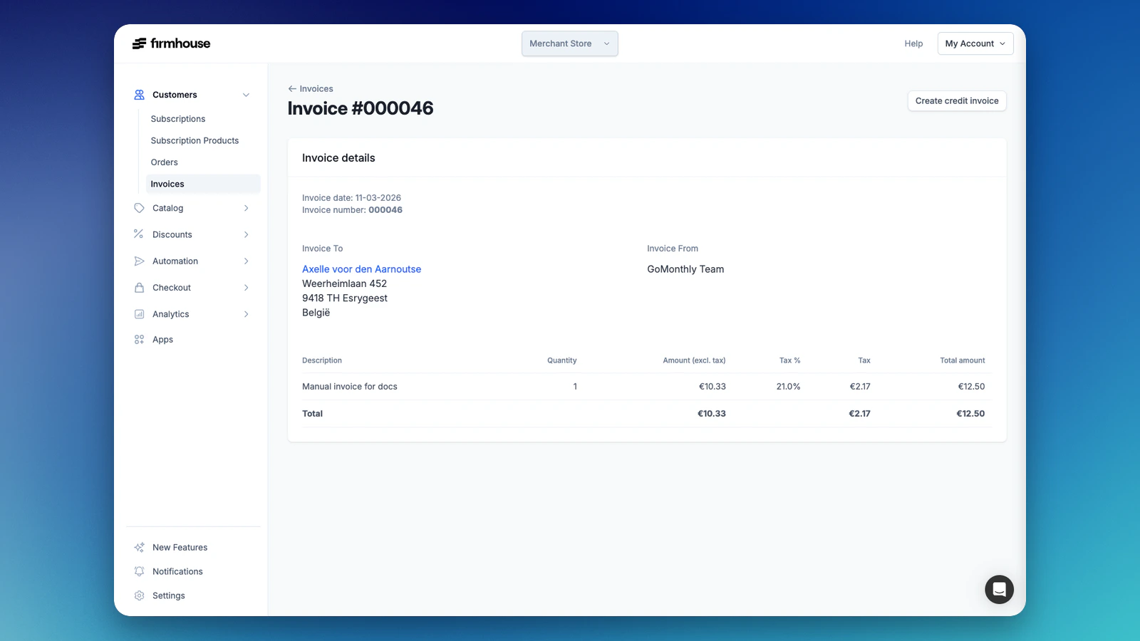Select the Analytics chart icon

(x=139, y=313)
